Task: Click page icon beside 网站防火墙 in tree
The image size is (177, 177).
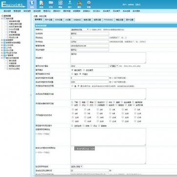Action: [7, 37]
